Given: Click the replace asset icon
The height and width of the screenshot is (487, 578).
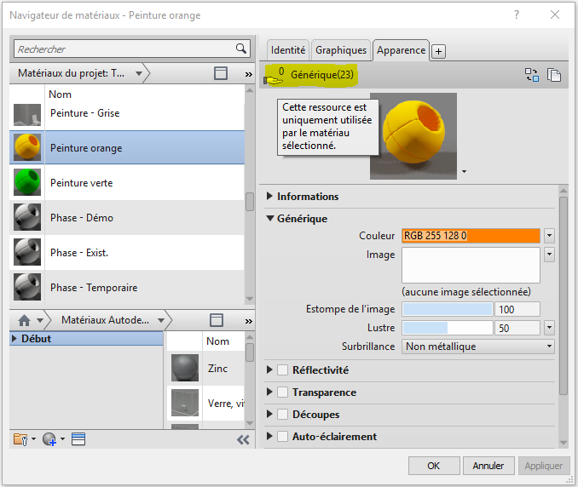Looking at the screenshot, I should [531, 75].
